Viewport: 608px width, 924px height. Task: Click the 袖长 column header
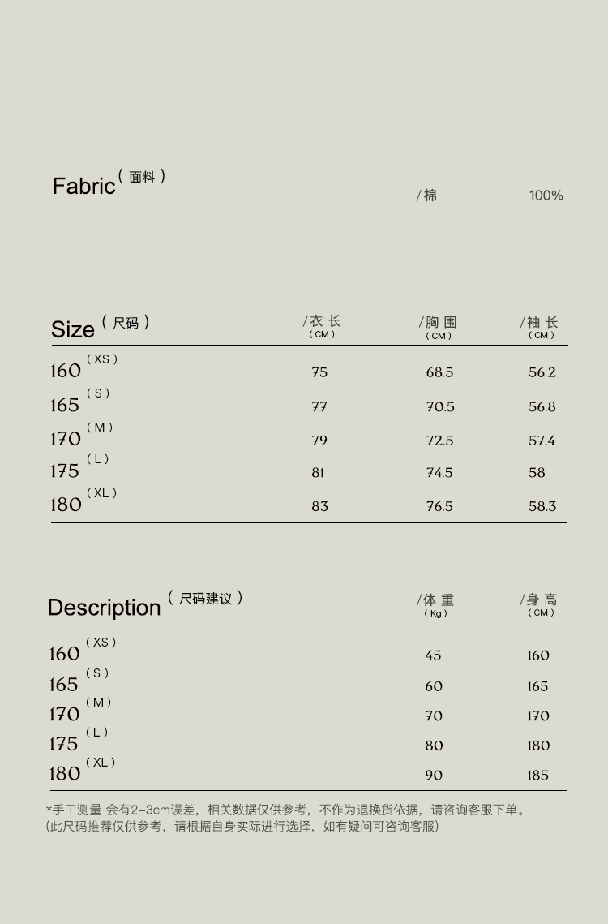click(540, 324)
